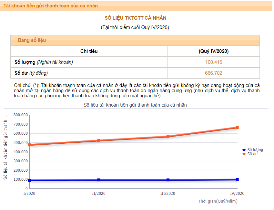This screenshot has height=210, width=274.
Task: Click the value 666.782 in the table
Action: [214, 73]
